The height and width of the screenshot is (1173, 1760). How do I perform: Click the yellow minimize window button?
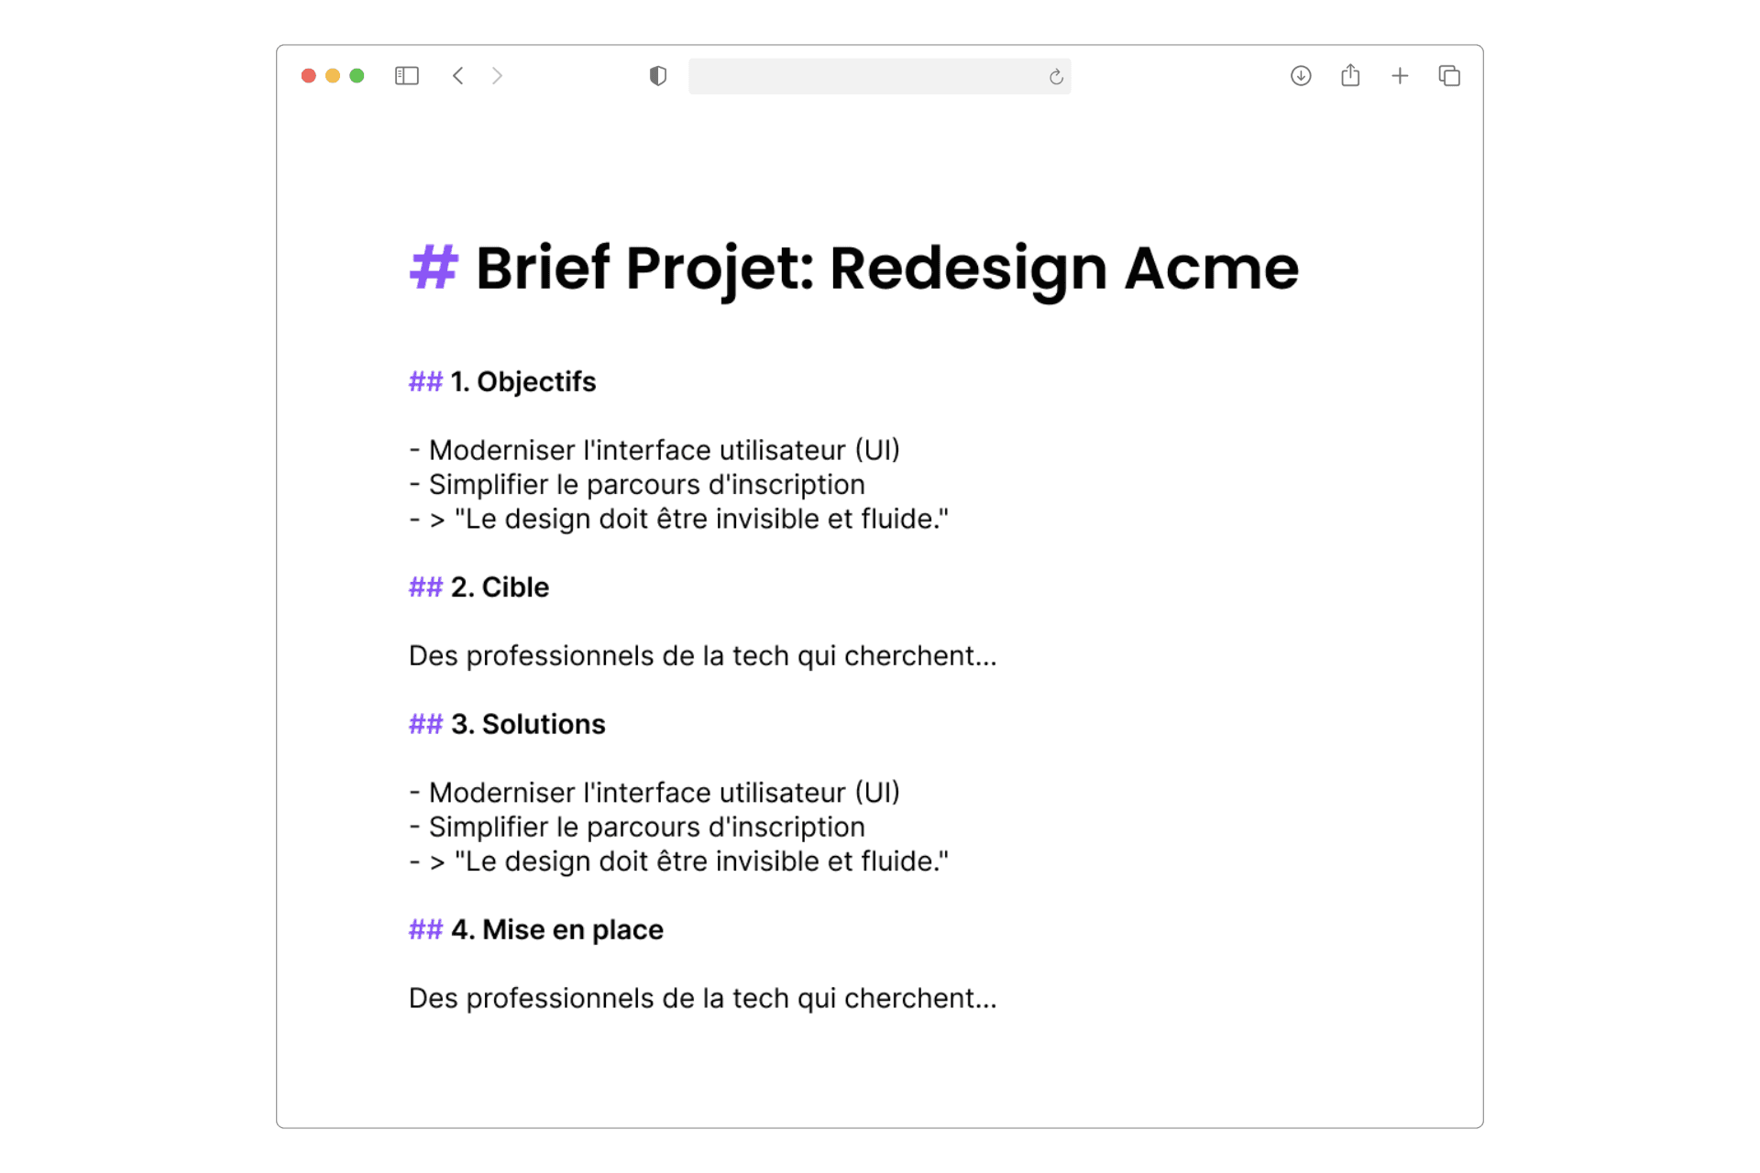[333, 76]
